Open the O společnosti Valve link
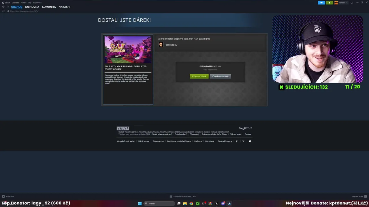This screenshot has height=207, width=369. click(126, 141)
